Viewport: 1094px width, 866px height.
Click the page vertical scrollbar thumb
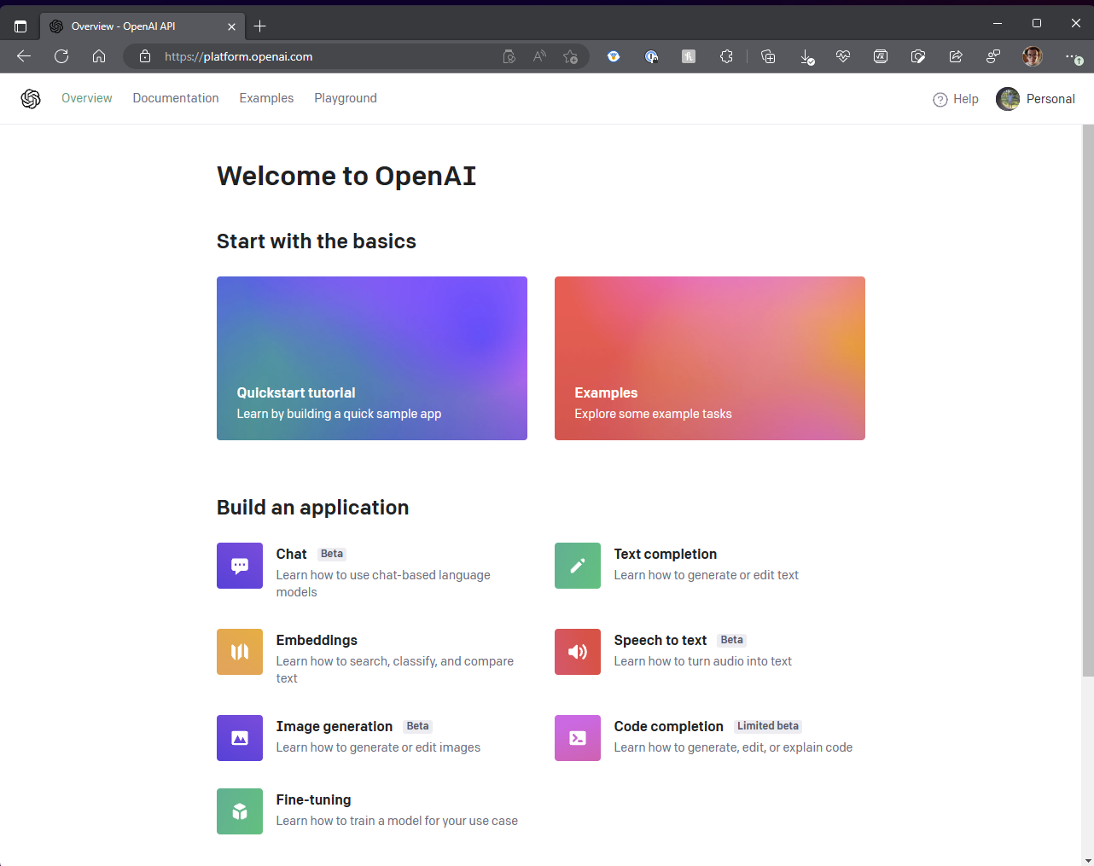click(x=1088, y=401)
